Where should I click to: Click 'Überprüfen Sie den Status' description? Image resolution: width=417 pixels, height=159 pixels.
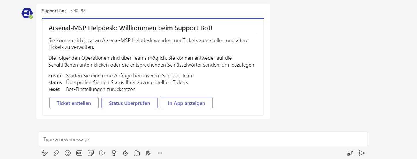pyautogui.click(x=127, y=82)
